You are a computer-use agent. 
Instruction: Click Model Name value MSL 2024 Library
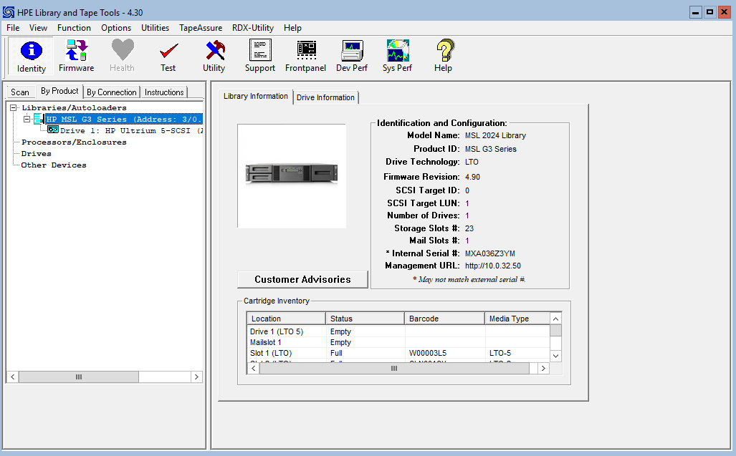[495, 135]
